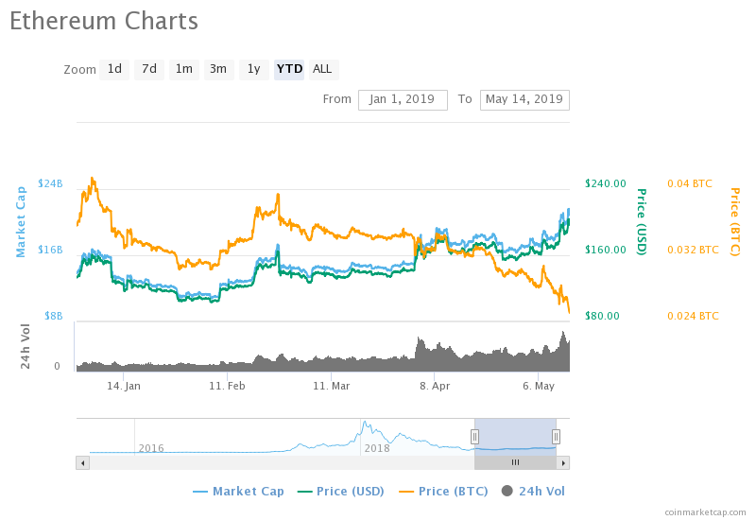756x520 pixels.
Task: Click the 6. May axis label
Action: pyautogui.click(x=539, y=387)
